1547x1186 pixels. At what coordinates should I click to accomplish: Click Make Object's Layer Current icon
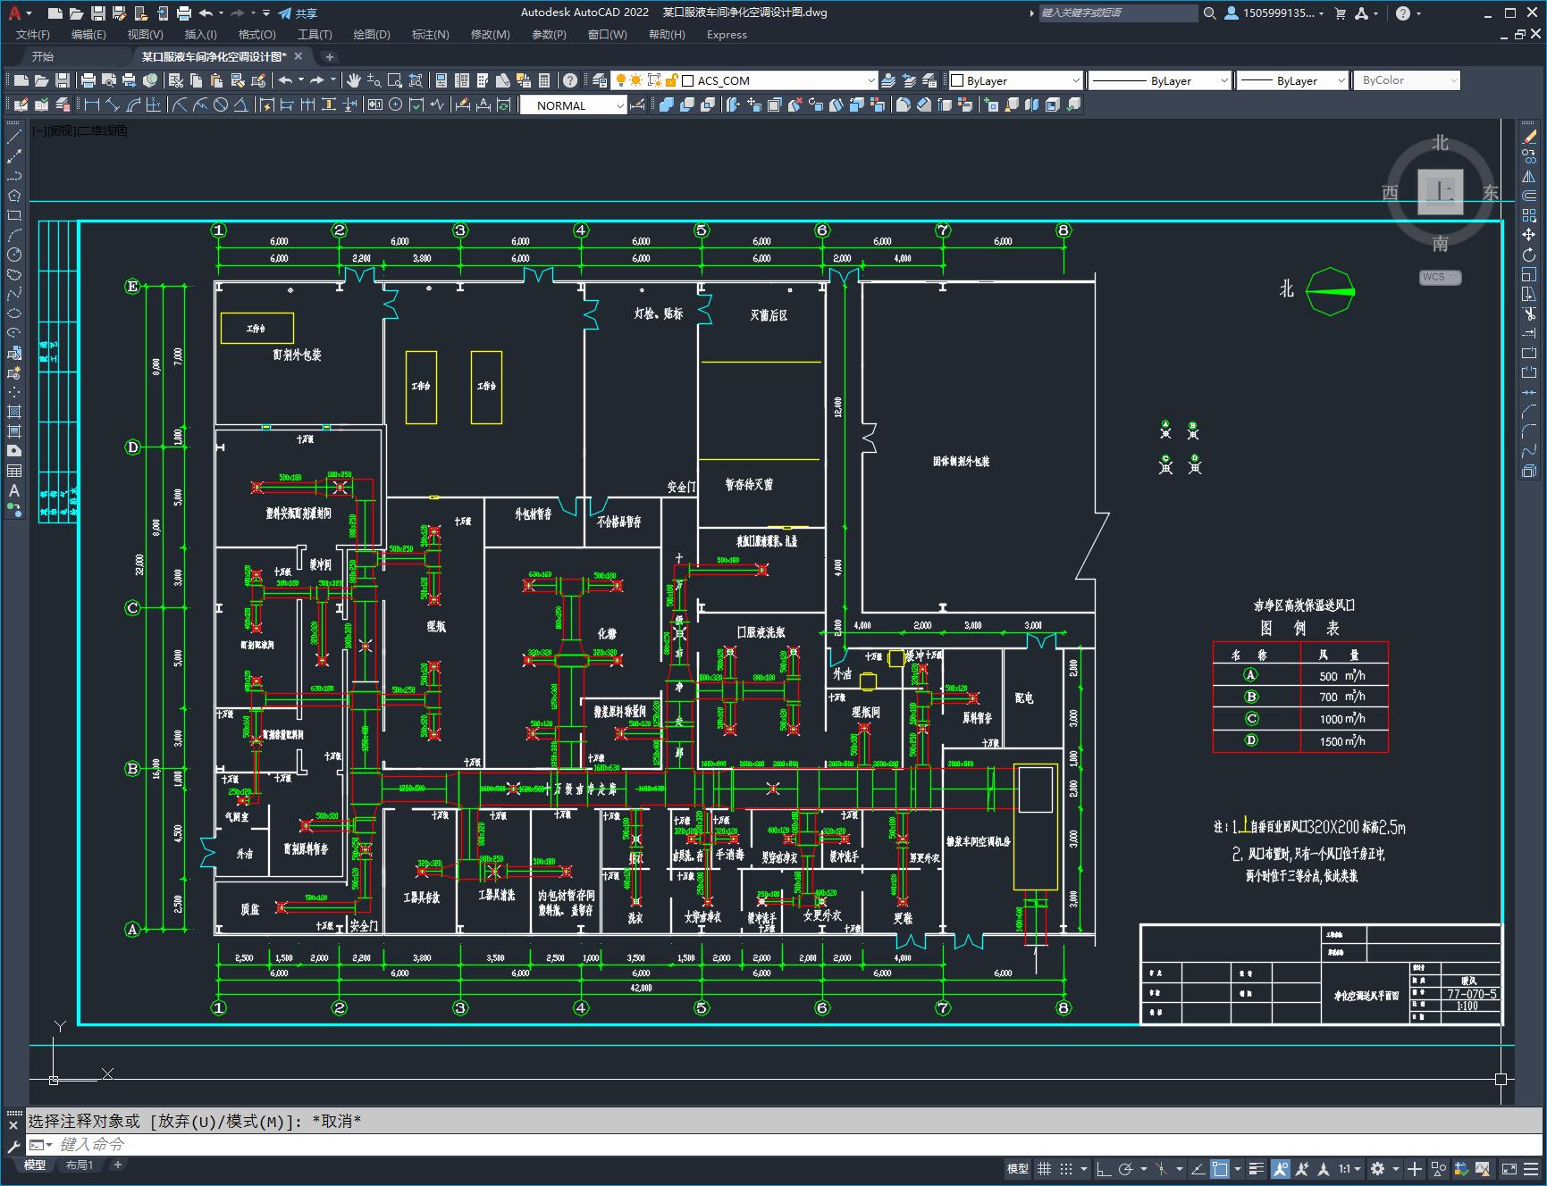pyautogui.click(x=887, y=80)
